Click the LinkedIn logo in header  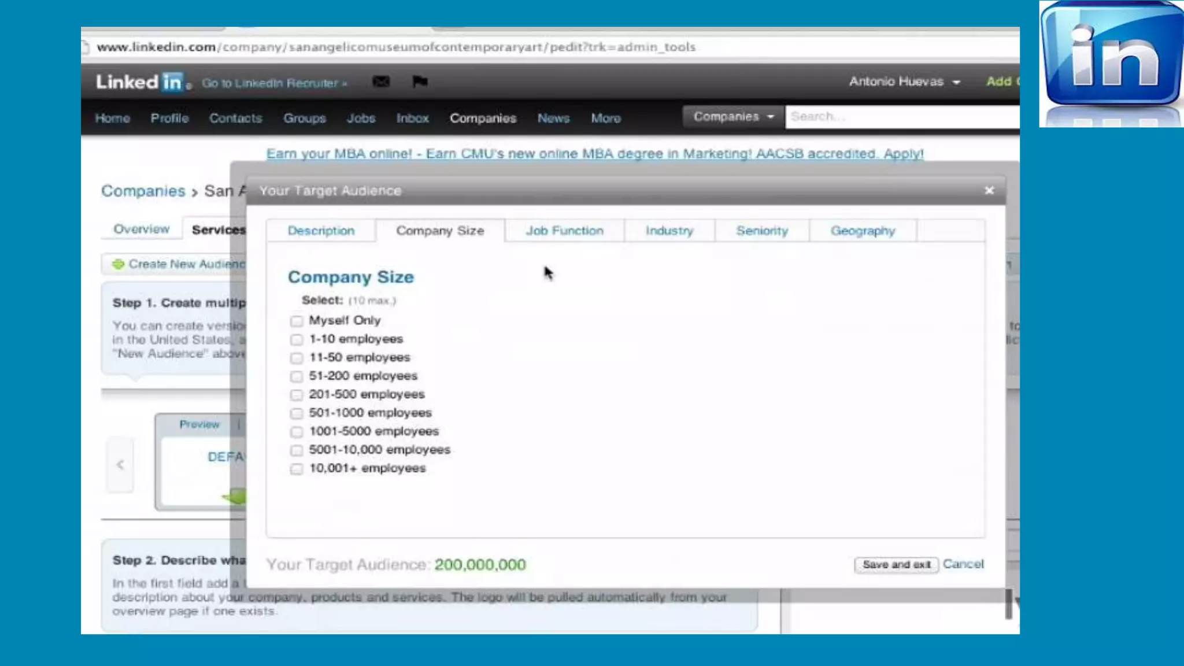(x=139, y=82)
